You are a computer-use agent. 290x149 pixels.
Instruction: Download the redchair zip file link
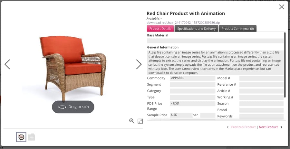point(183,23)
